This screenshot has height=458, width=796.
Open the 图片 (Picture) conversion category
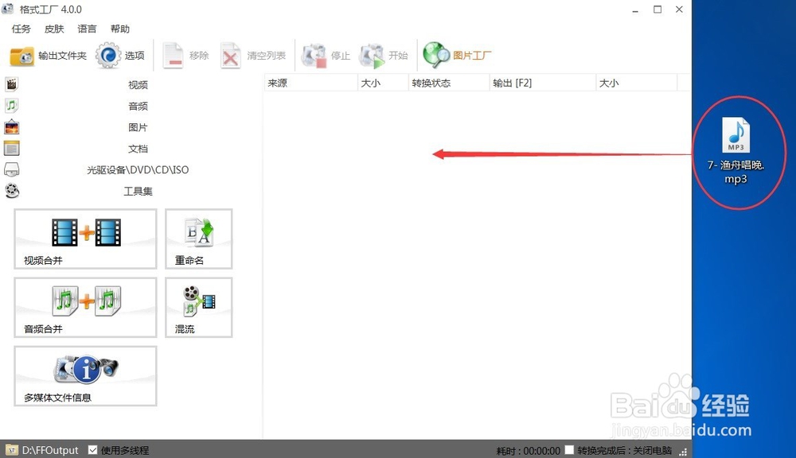point(139,127)
